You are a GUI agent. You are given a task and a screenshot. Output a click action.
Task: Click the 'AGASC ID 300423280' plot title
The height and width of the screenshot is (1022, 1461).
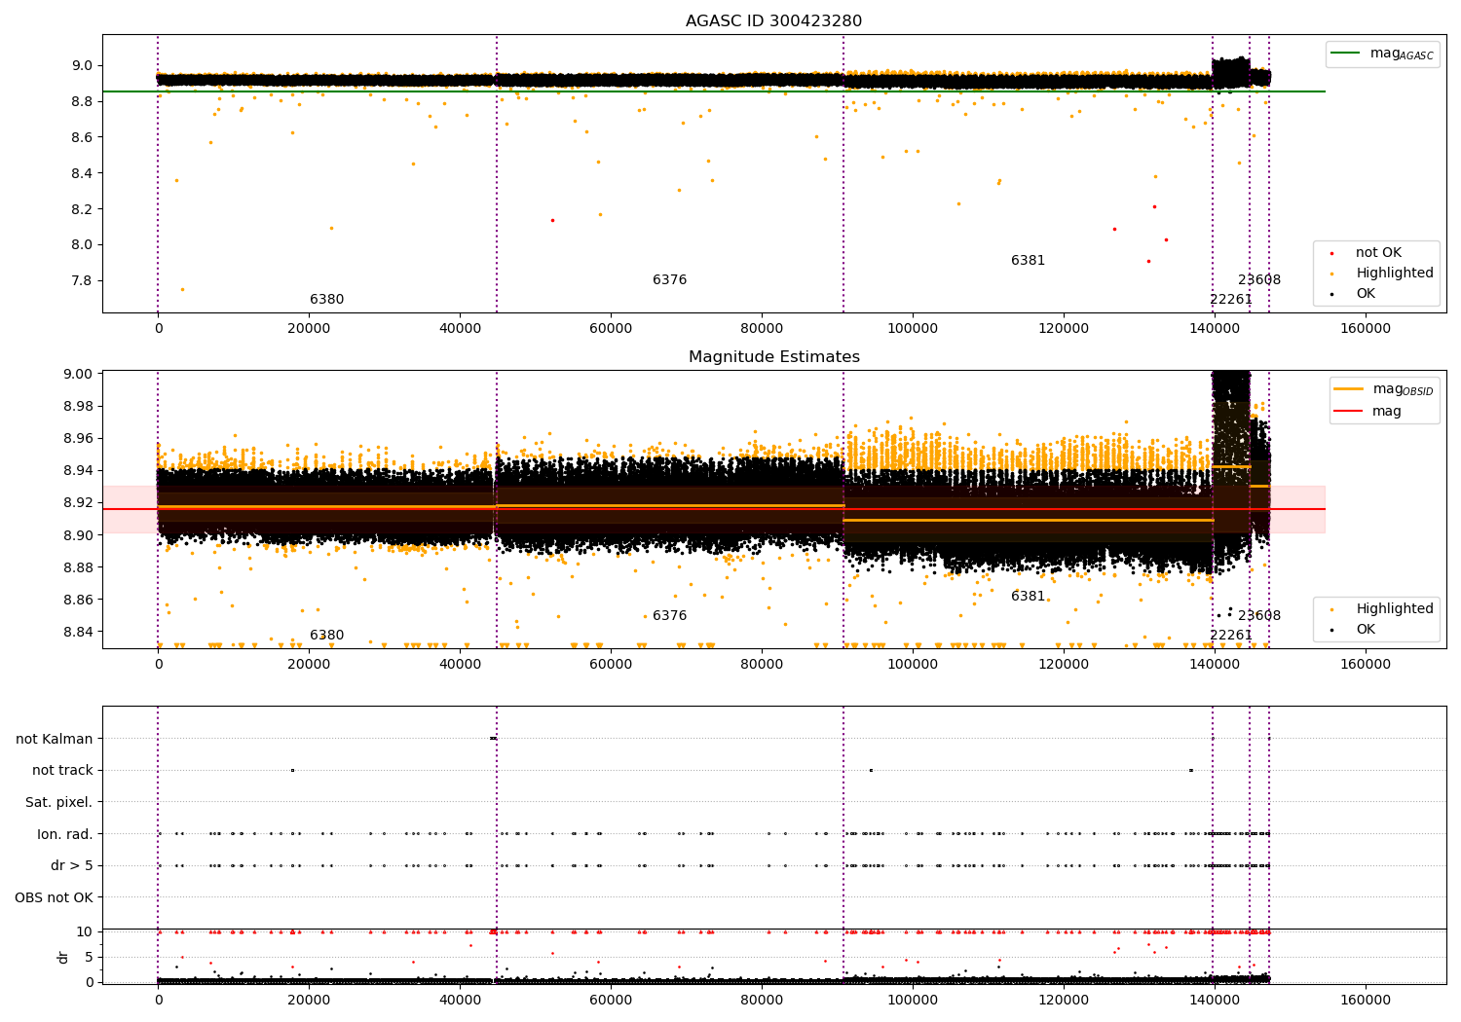[x=773, y=21]
